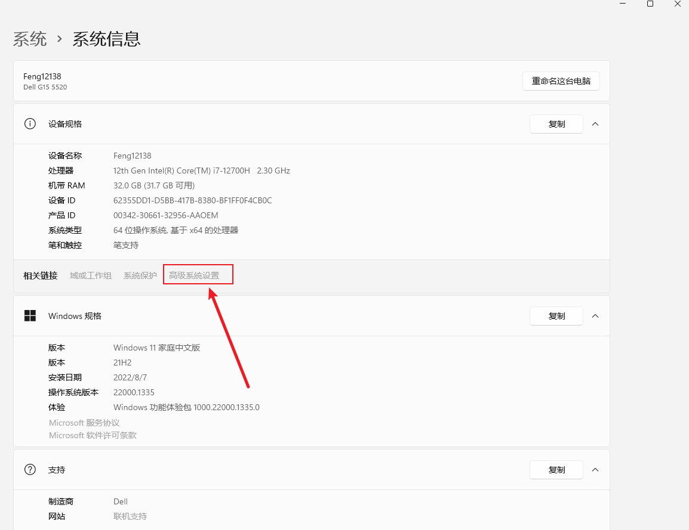Image resolution: width=689 pixels, height=530 pixels.
Task: Open 联机支持 website link
Action: click(x=130, y=516)
